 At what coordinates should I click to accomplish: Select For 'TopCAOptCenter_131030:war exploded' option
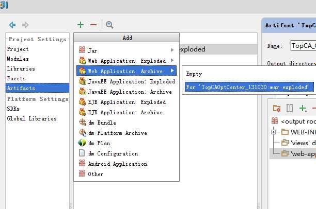[x=249, y=87]
